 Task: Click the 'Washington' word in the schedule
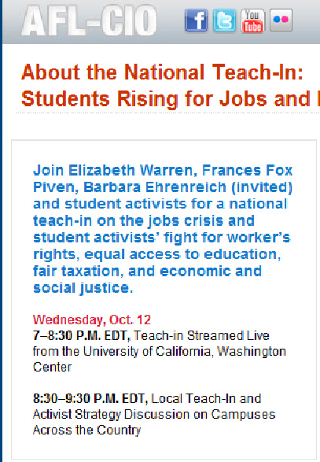252,351
